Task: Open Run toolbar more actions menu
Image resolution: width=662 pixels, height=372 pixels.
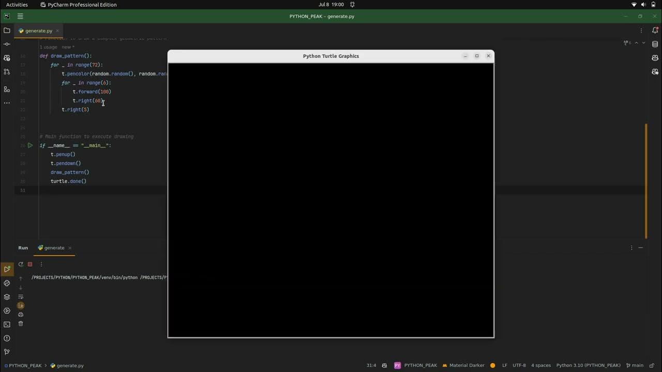Action: click(x=41, y=264)
